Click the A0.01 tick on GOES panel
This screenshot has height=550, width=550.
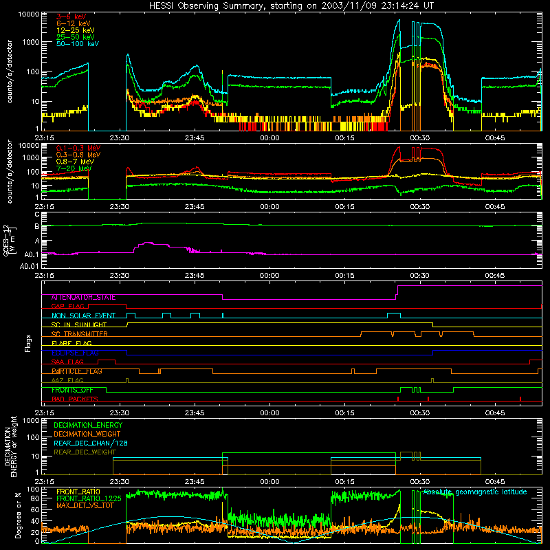[30, 266]
